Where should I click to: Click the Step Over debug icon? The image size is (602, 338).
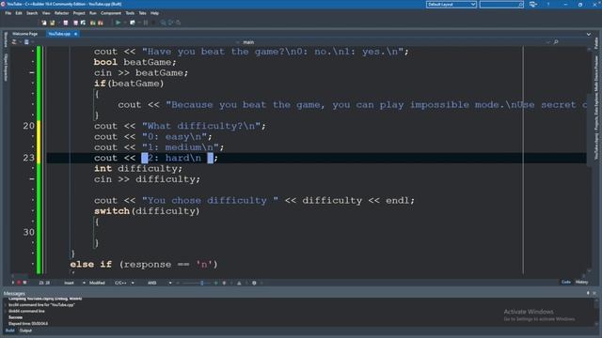(171, 23)
